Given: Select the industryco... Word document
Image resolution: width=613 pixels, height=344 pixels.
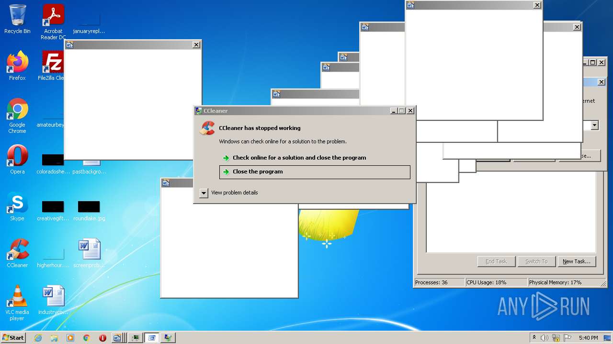Looking at the screenshot, I should 53,300.
